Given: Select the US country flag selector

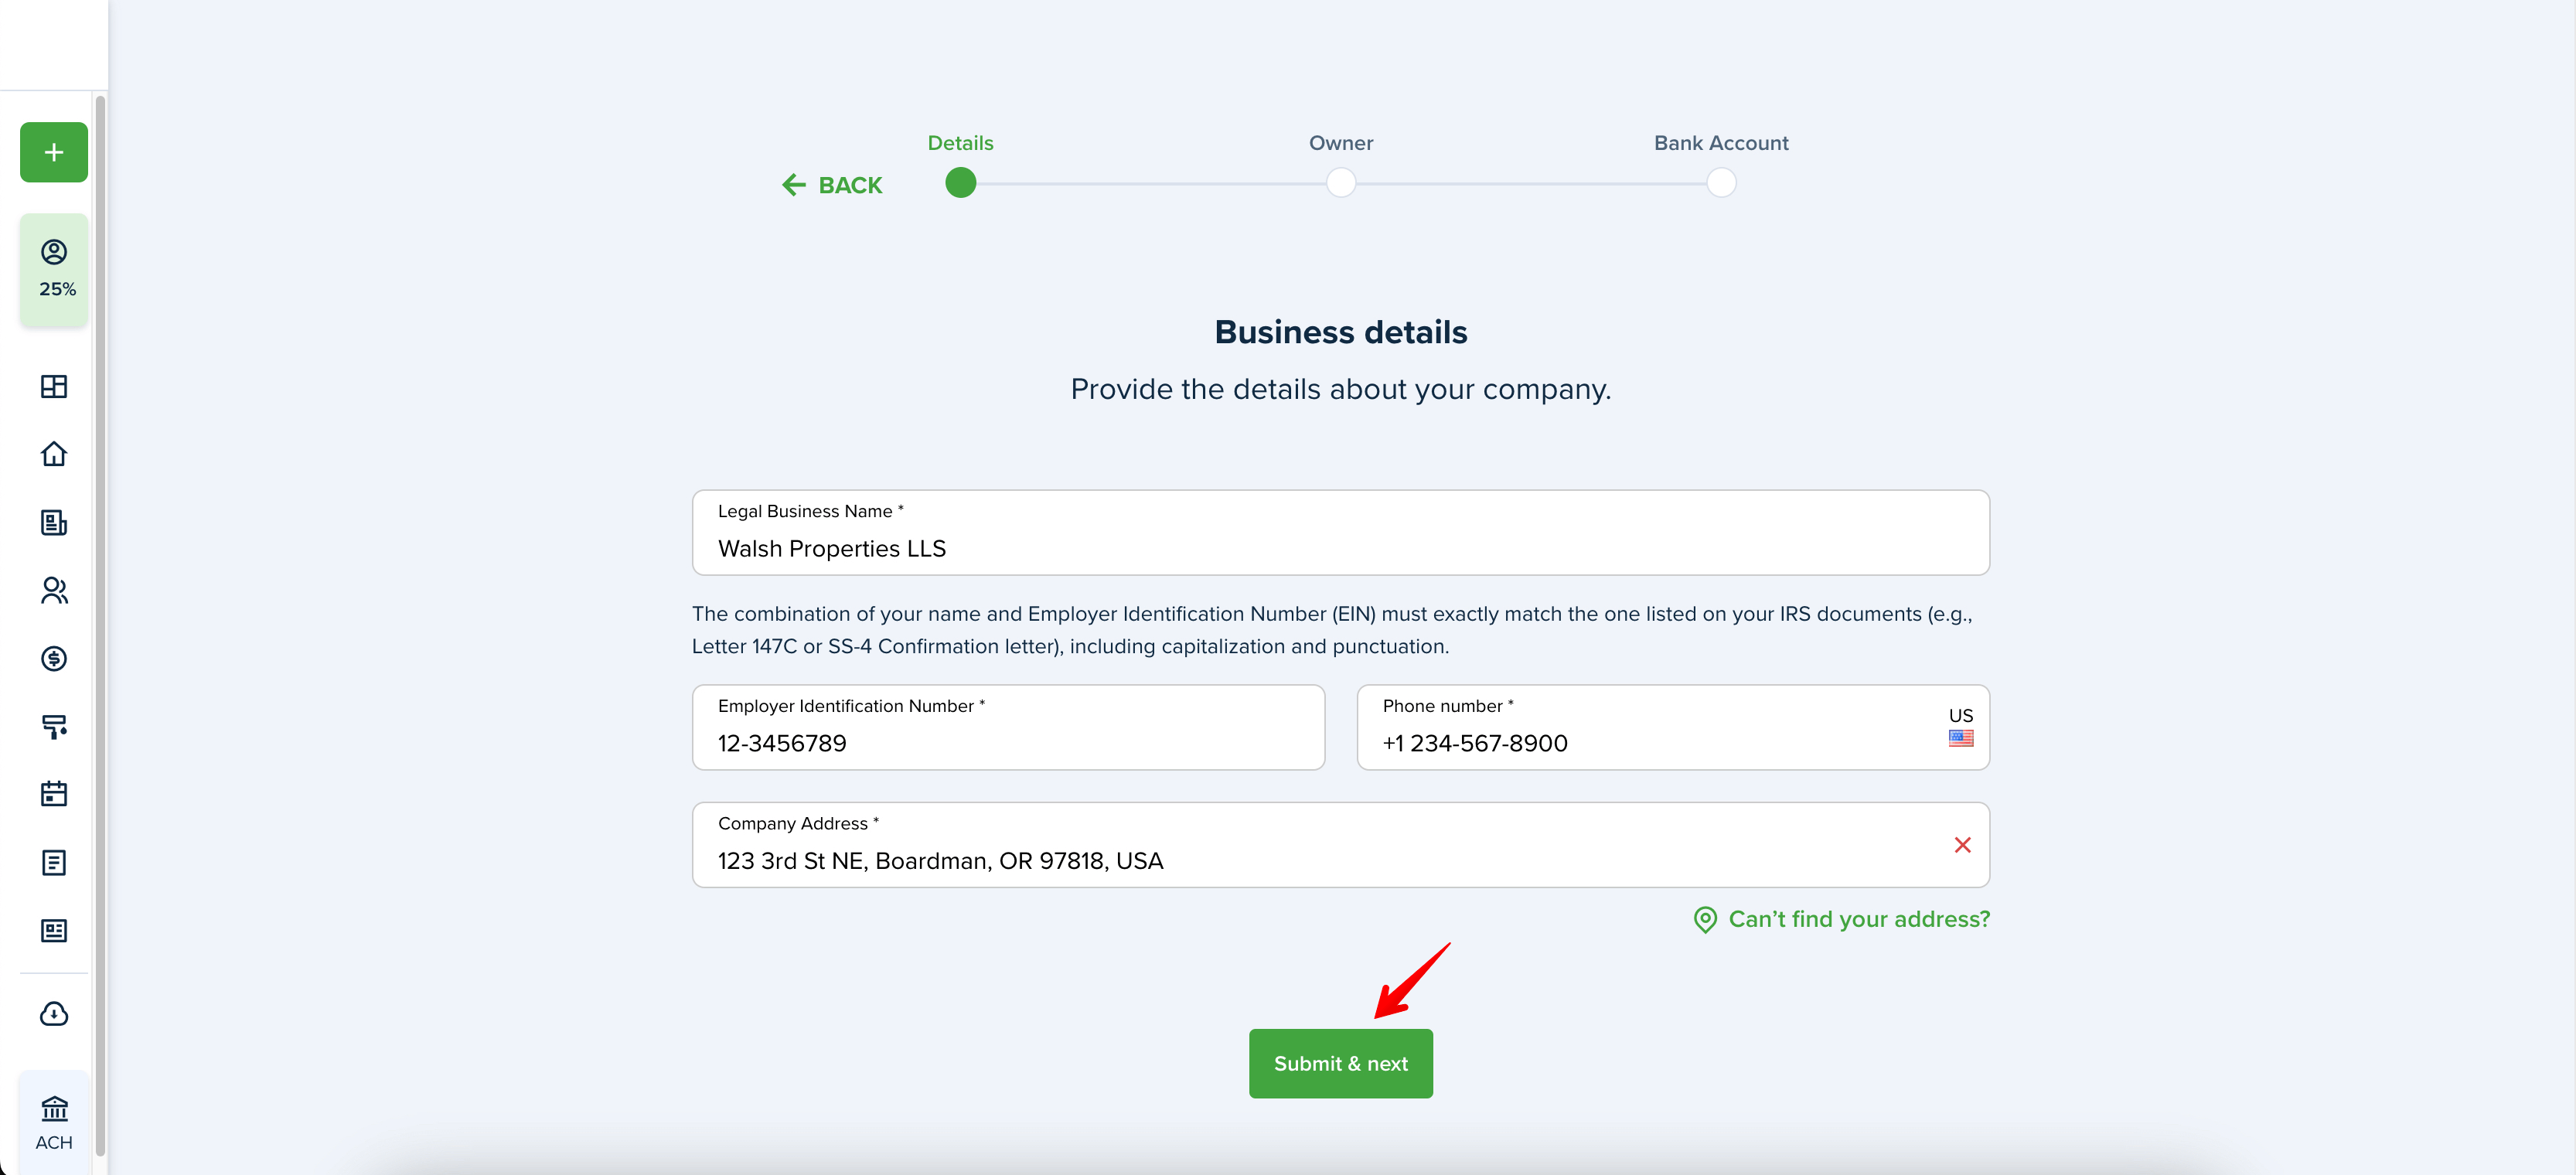Looking at the screenshot, I should 1960,727.
